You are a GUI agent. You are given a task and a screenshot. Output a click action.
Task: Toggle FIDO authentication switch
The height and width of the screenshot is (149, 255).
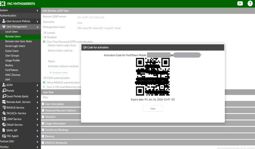tap(44, 78)
